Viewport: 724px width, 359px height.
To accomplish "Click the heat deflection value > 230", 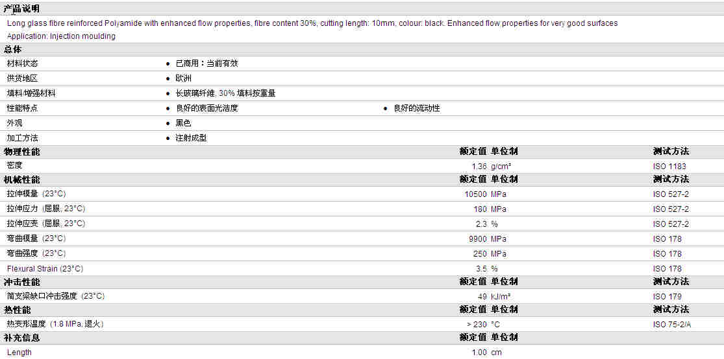I will (x=477, y=325).
